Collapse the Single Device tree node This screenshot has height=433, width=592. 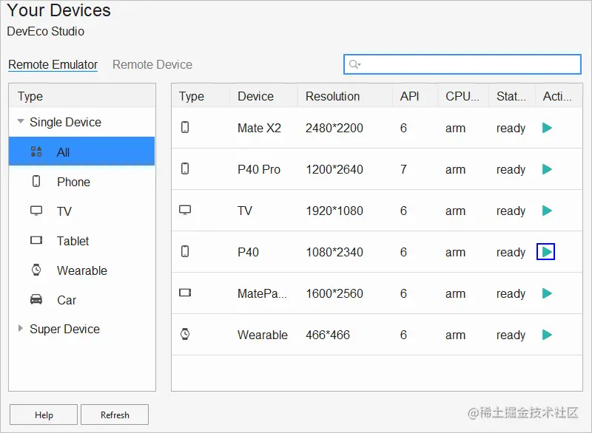21,121
